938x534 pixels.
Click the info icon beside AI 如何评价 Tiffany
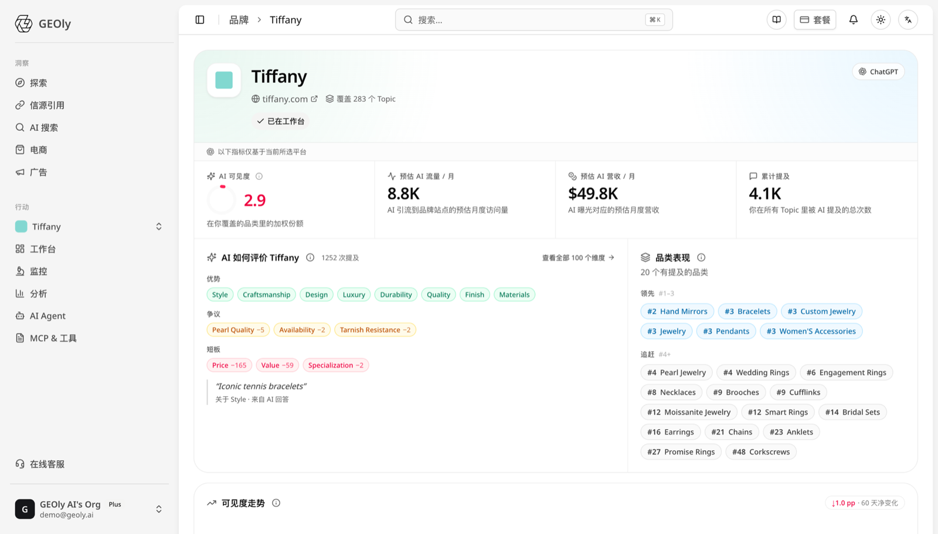[310, 258]
